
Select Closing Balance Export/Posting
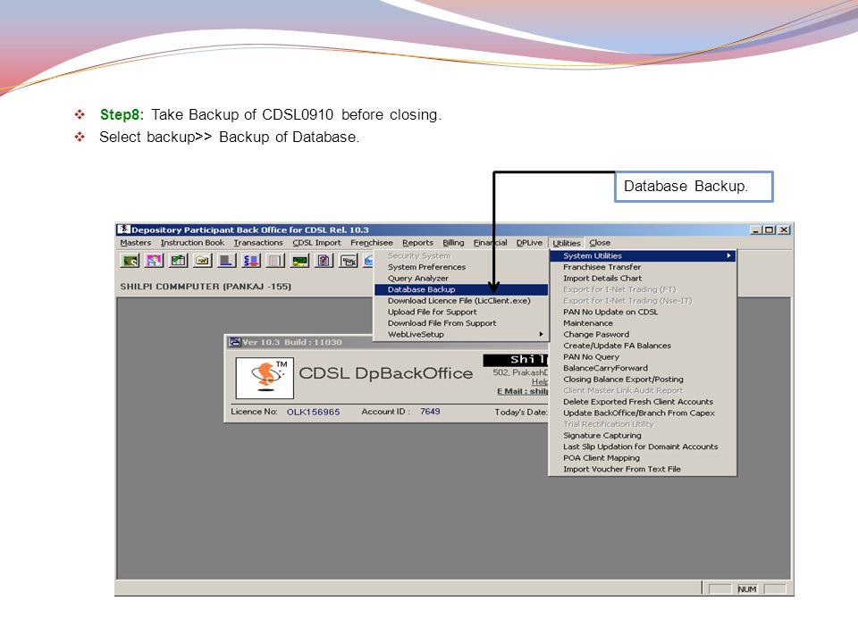point(643,380)
